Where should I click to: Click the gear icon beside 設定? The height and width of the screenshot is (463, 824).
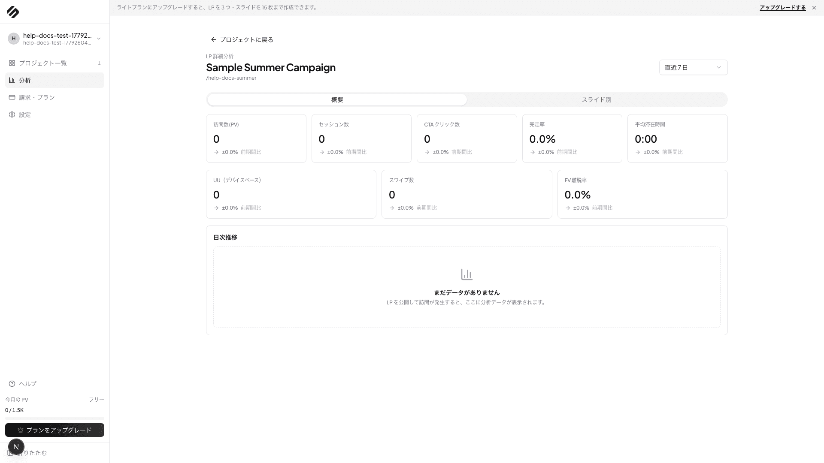tap(12, 114)
